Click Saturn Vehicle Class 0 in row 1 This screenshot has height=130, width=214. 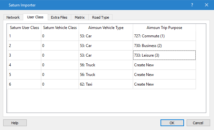point(60,36)
